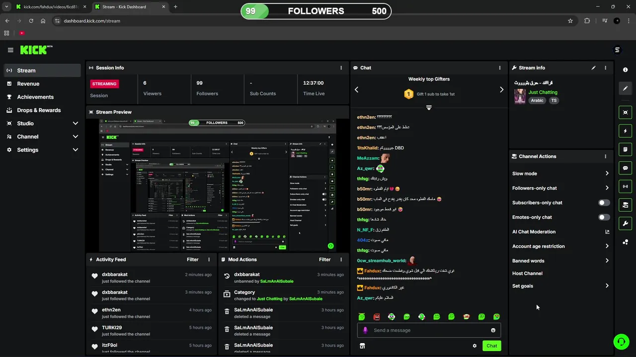Open Stream info panel options menu
636x357 pixels.
[605, 68]
